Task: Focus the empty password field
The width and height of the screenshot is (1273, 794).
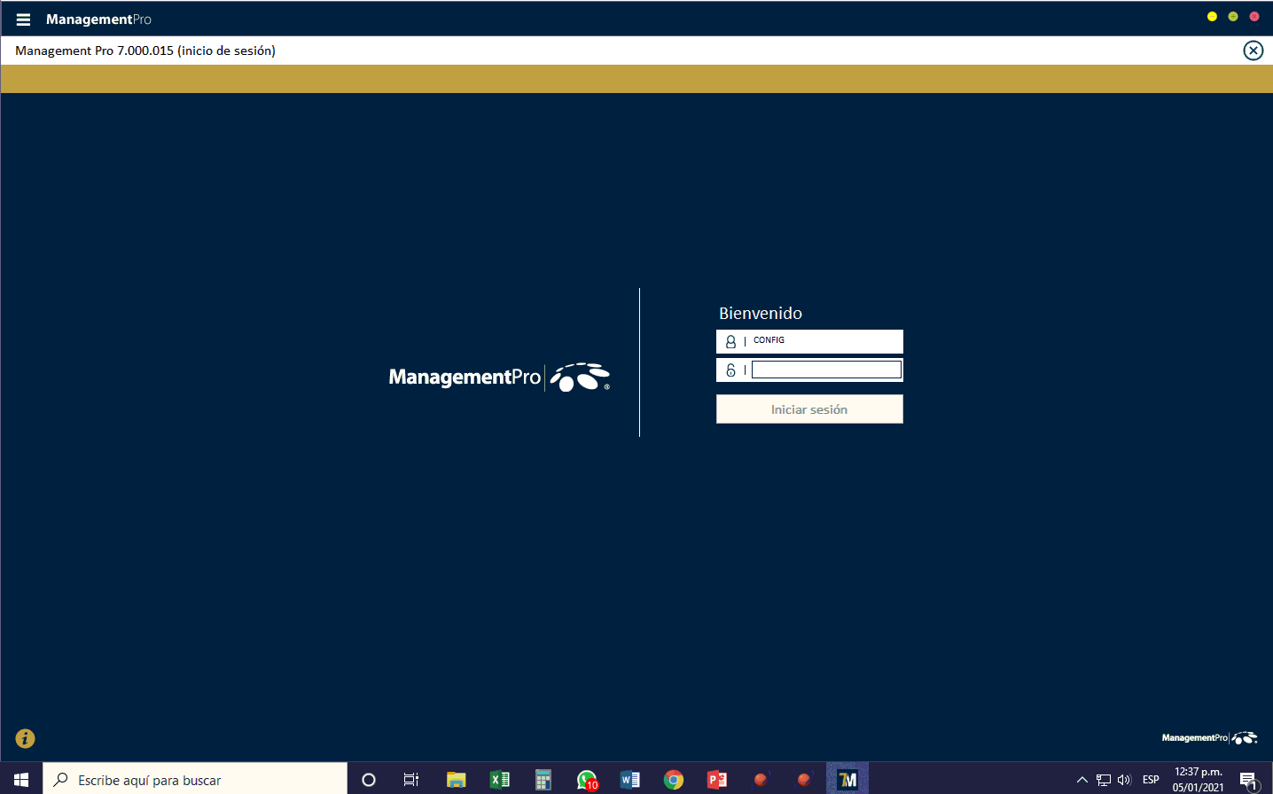Action: click(x=826, y=370)
